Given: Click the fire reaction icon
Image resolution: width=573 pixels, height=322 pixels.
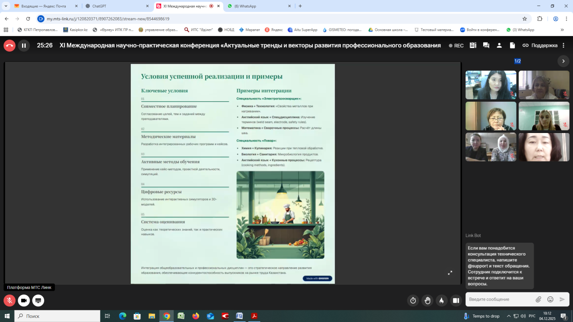Looking at the screenshot, I should [x=441, y=300].
